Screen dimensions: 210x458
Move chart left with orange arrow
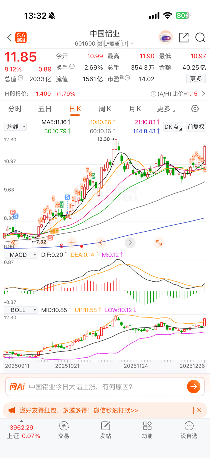pos(101,243)
